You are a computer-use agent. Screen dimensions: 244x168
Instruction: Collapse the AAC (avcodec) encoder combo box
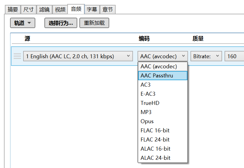tap(163, 56)
